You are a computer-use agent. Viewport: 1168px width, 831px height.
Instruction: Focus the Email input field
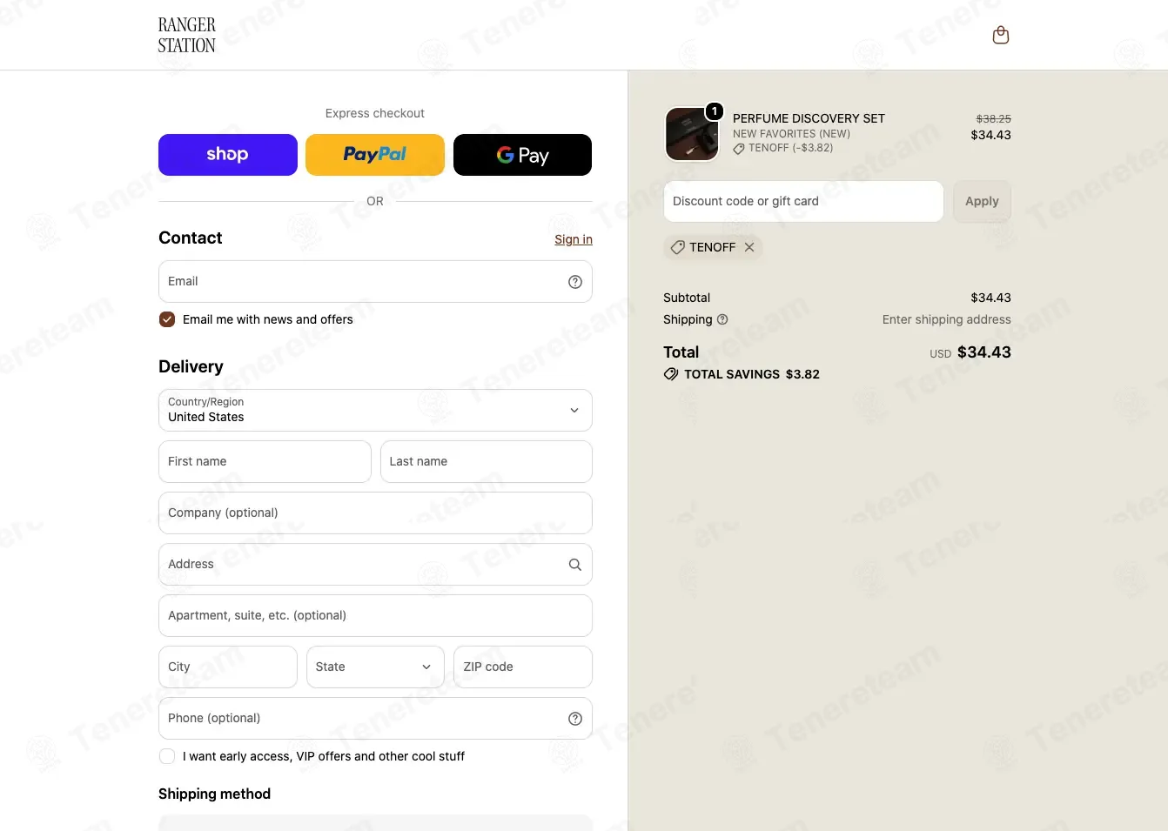coord(375,282)
